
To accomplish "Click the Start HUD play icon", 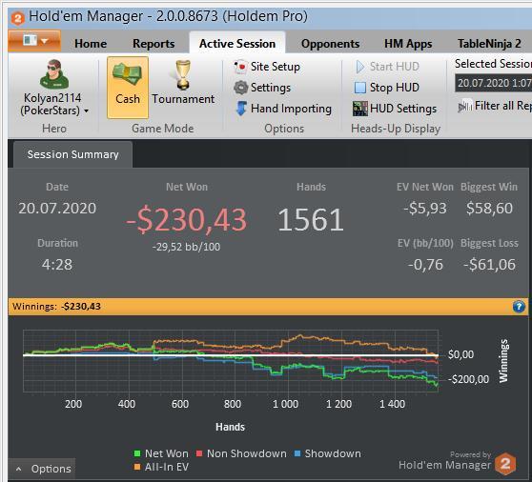I will click(x=360, y=67).
